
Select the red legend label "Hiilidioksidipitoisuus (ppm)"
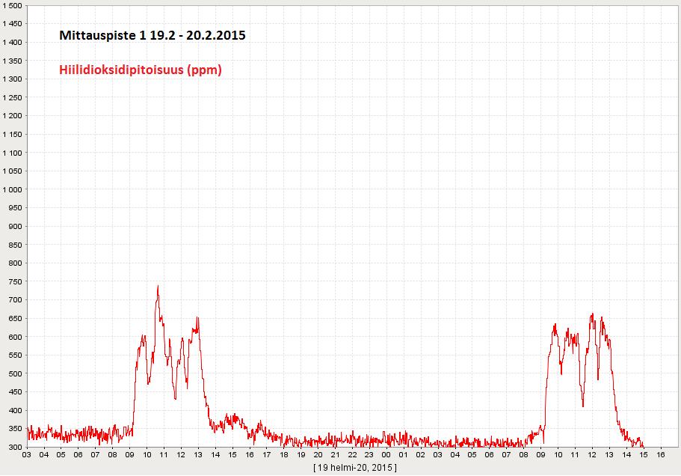[141, 70]
